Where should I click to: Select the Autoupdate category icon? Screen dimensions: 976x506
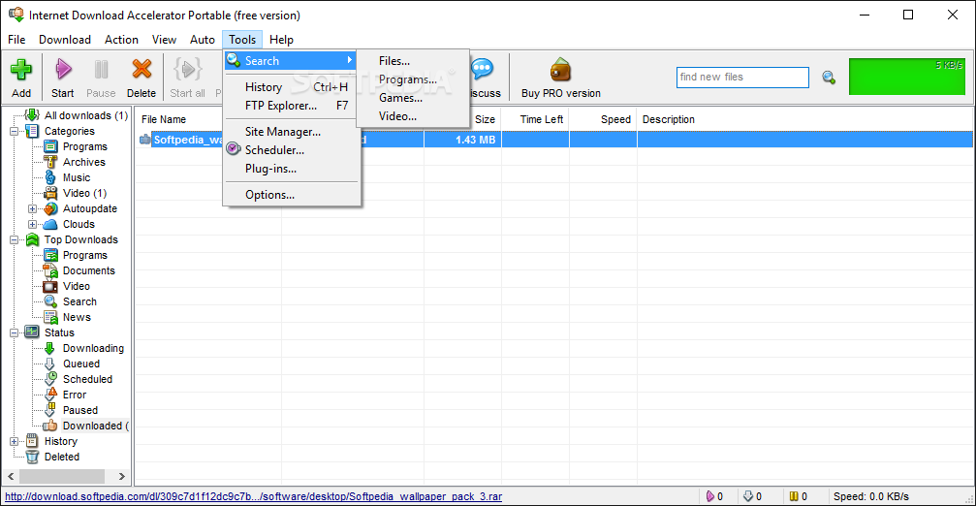(51, 208)
